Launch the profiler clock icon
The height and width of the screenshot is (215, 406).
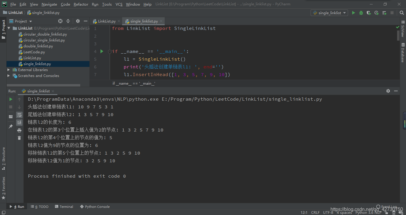click(377, 13)
